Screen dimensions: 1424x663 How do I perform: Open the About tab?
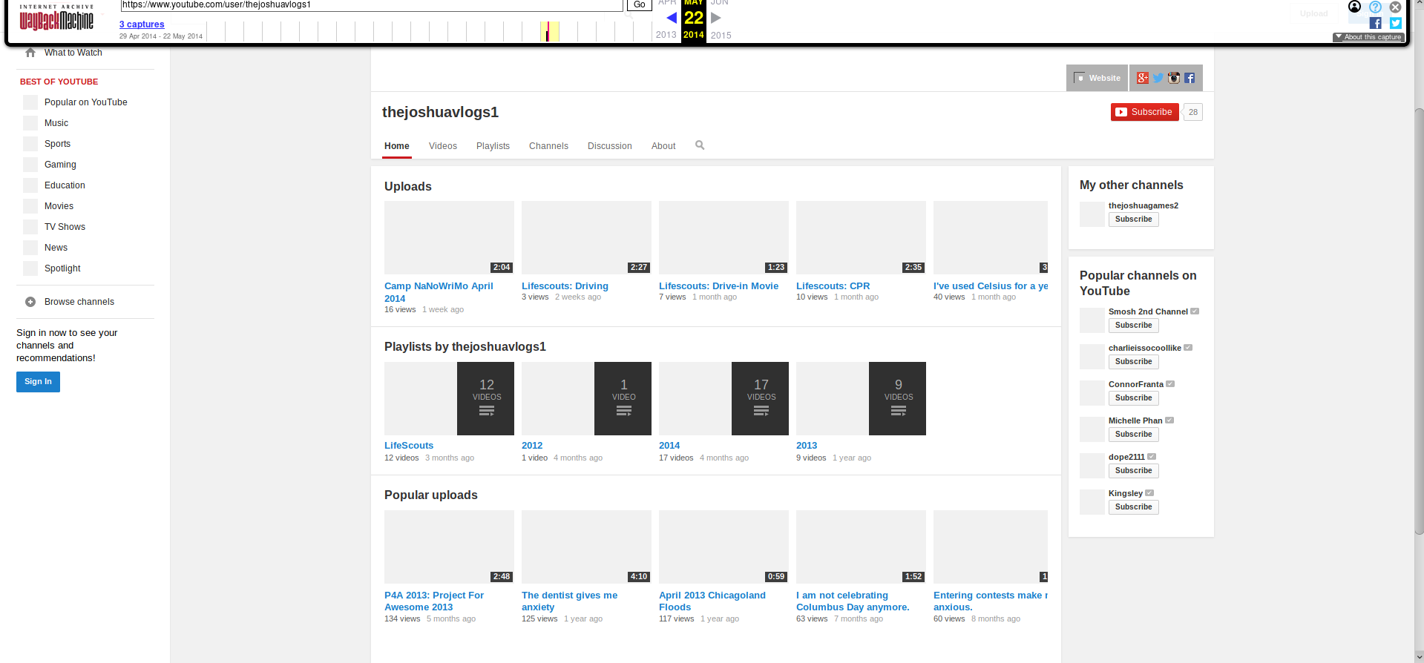[663, 146]
